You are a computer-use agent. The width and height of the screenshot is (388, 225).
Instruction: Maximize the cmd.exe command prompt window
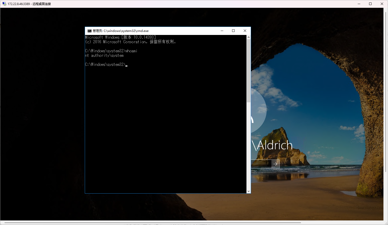(233, 31)
